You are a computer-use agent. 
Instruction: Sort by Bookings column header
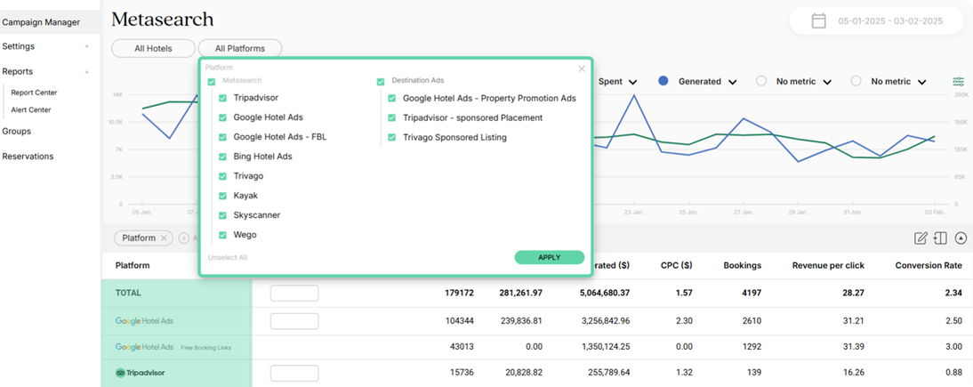pos(742,265)
